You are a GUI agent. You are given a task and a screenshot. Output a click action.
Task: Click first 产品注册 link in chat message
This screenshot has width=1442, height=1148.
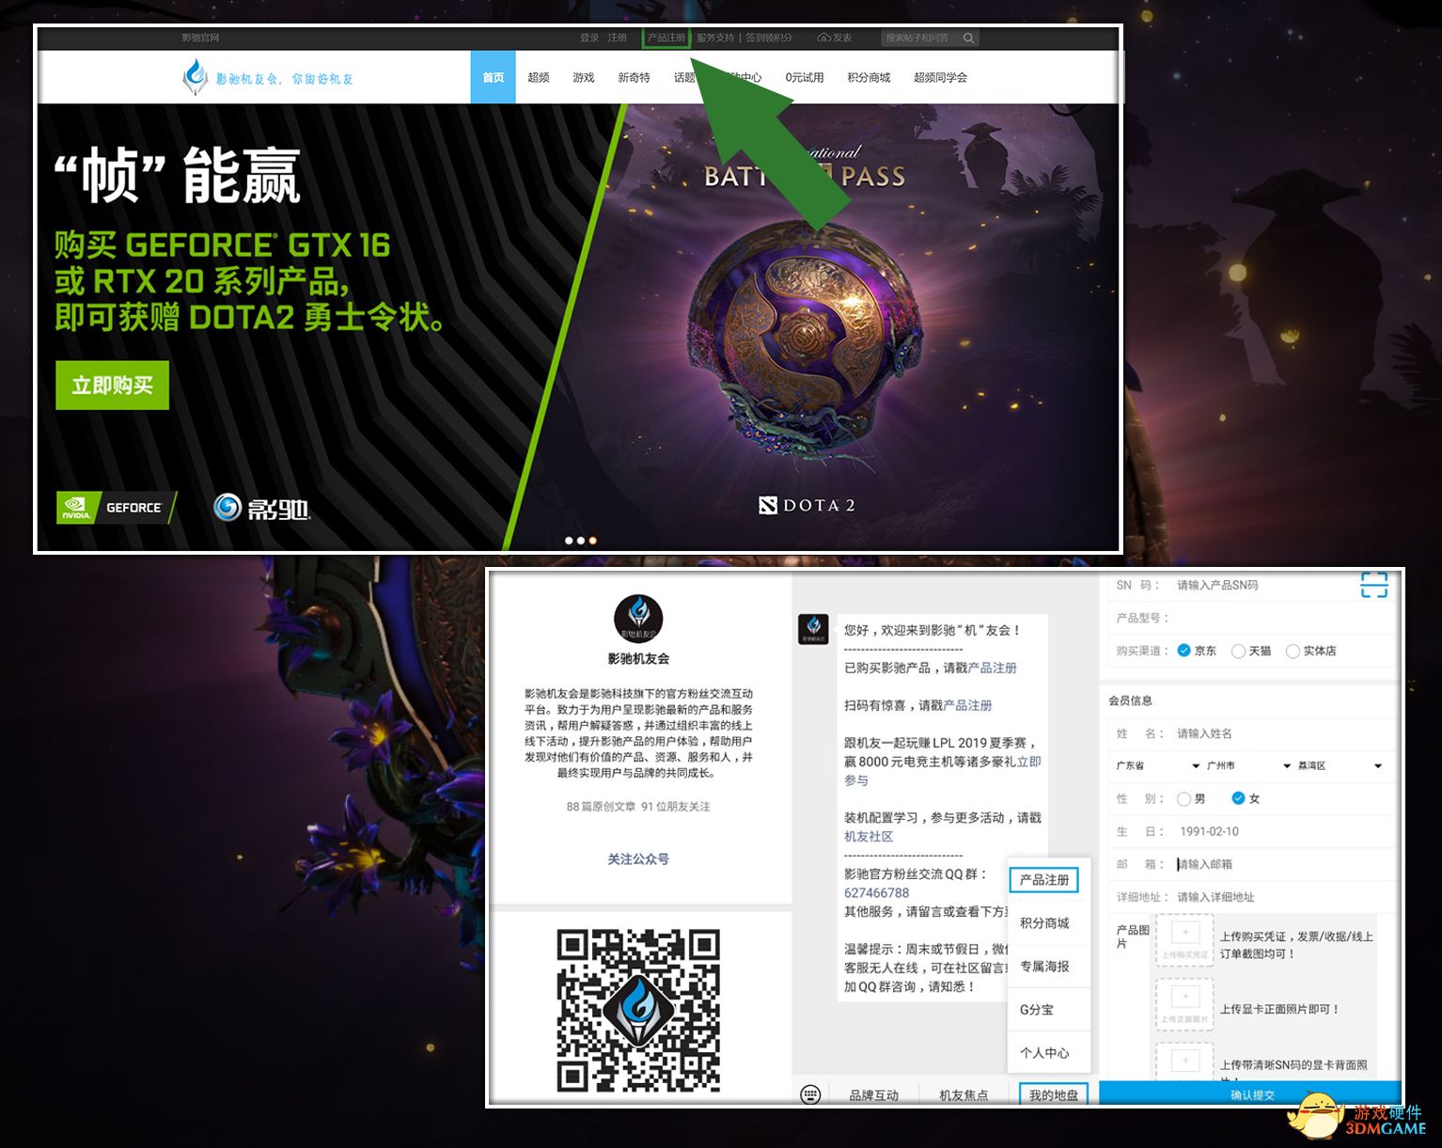993,668
